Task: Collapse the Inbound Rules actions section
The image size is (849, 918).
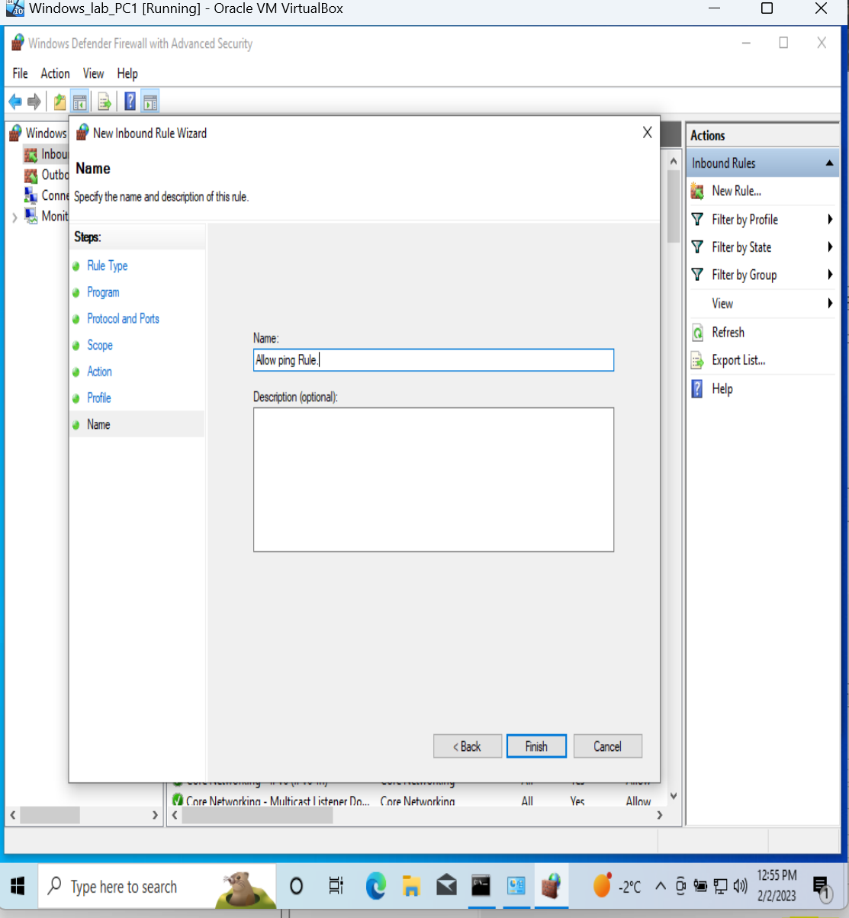Action: point(829,163)
